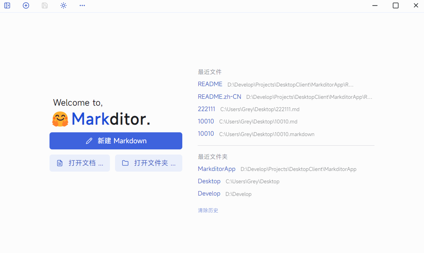Open recent file README.zh-CN
The height and width of the screenshot is (253, 424).
point(220,97)
